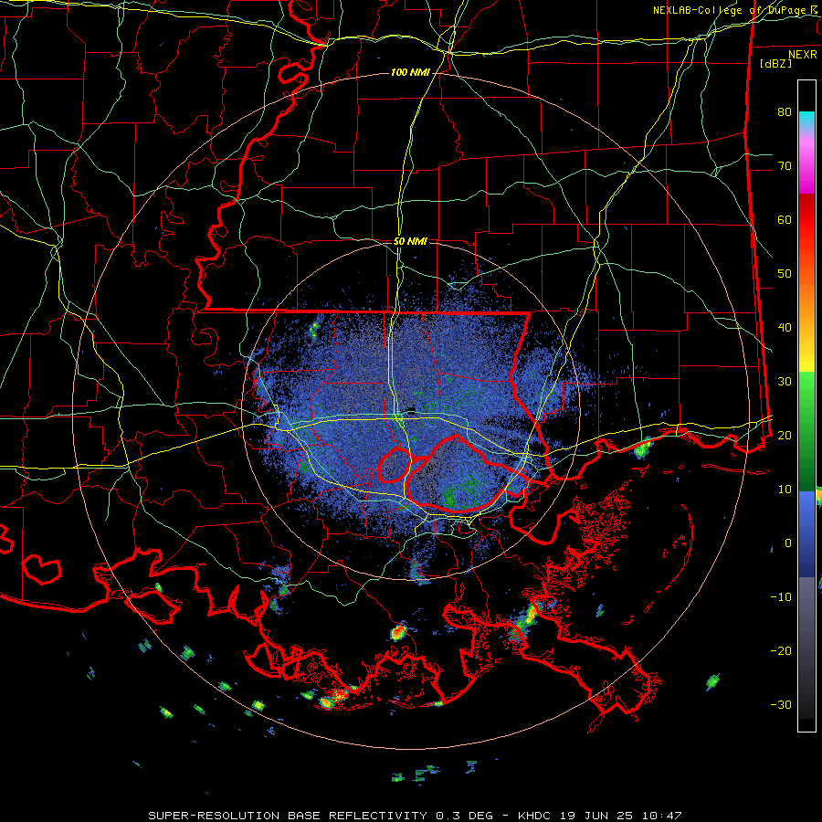Click the 20 value on the dBZ scale
Image resolution: width=822 pixels, height=822 pixels.
click(785, 435)
